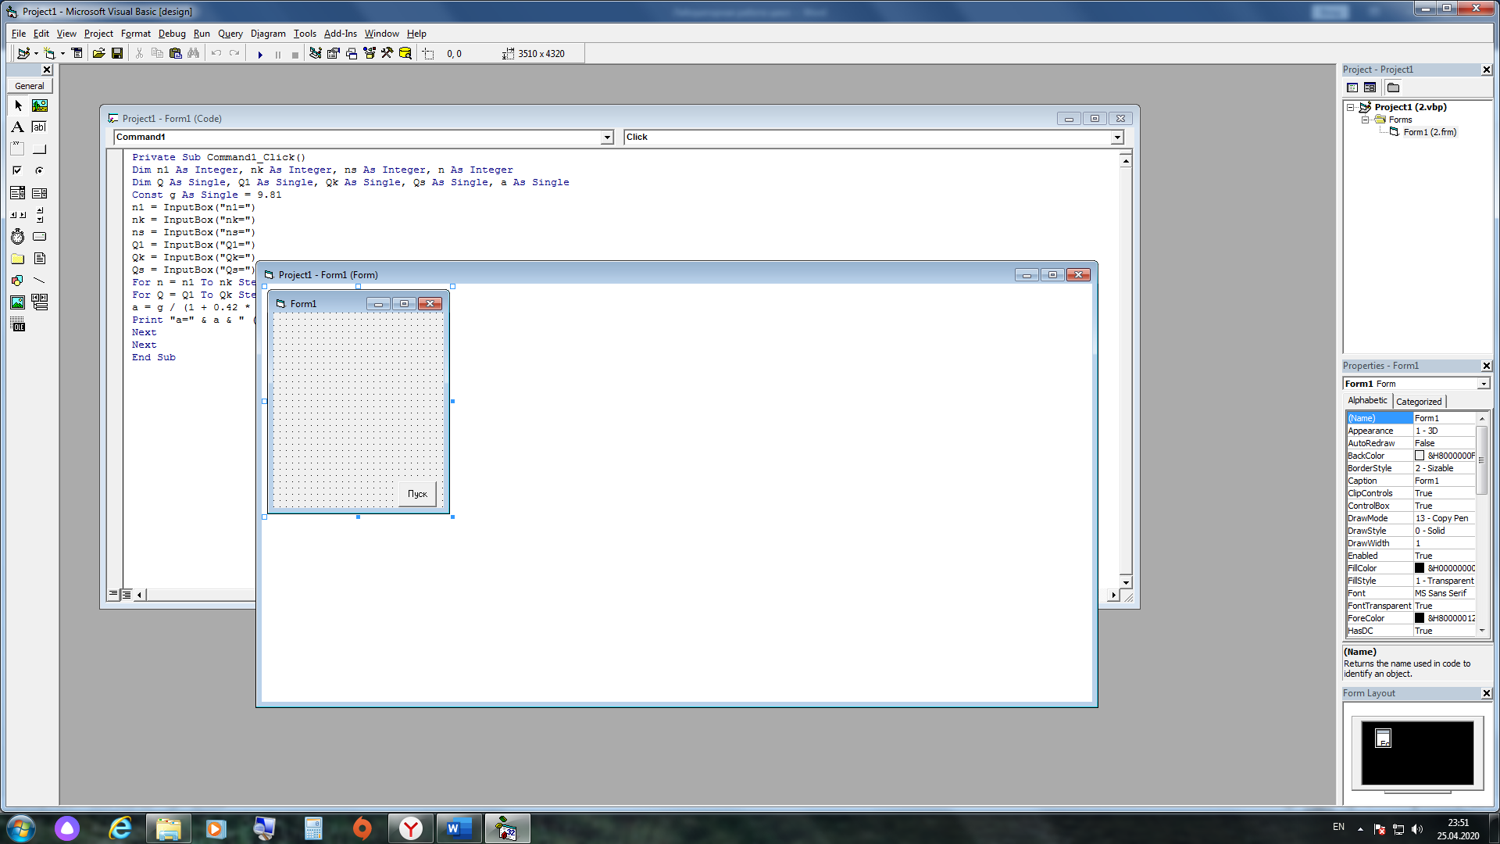1500x844 pixels.
Task: Click the BackColor property swatch
Action: [x=1419, y=456]
